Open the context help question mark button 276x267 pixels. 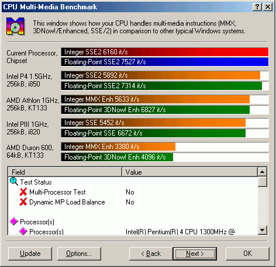[x=257, y=7]
